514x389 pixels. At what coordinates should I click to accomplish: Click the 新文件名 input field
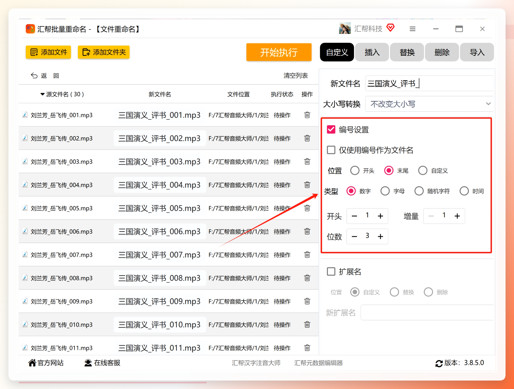click(429, 83)
